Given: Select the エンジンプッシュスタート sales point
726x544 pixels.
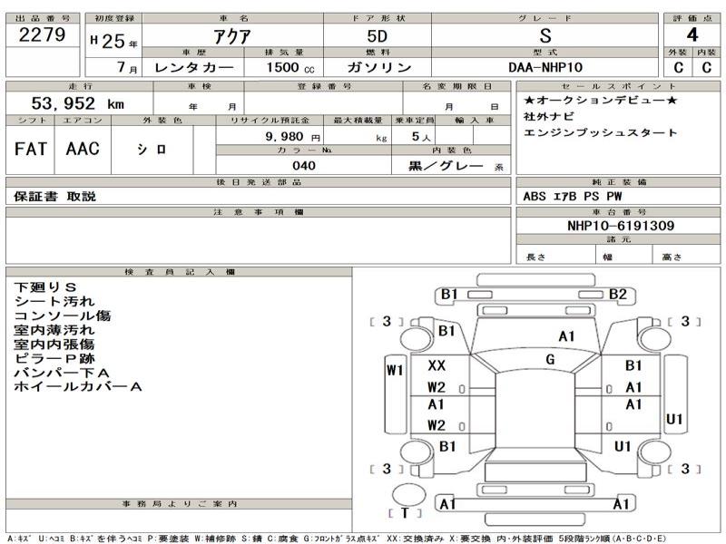Looking at the screenshot, I should pos(601,133).
